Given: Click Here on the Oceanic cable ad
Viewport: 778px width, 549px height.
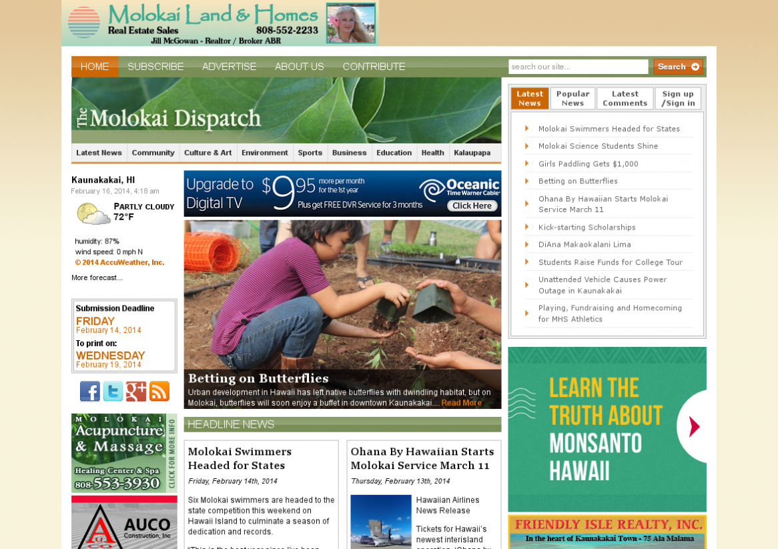Looking at the screenshot, I should pos(472,206).
